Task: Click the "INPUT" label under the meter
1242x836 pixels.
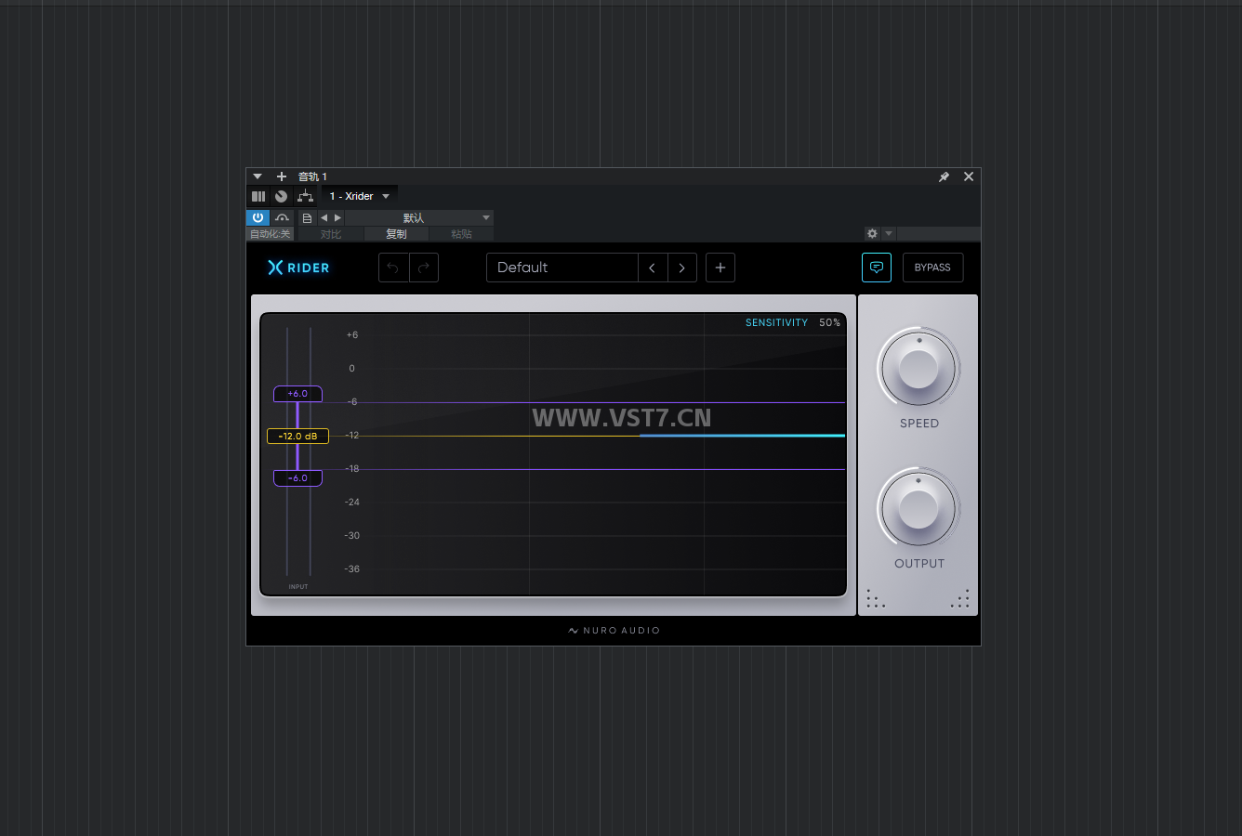Action: [298, 587]
